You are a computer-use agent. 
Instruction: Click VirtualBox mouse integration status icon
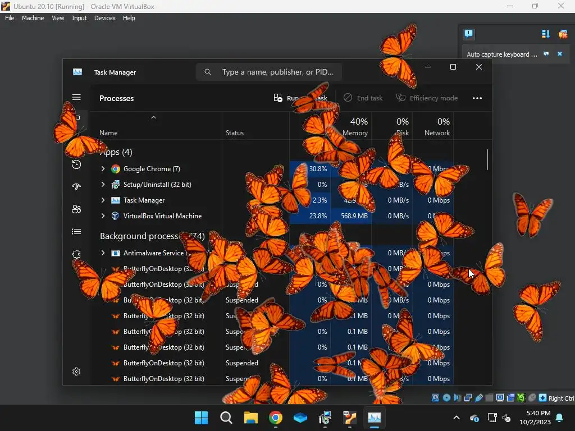click(532, 398)
